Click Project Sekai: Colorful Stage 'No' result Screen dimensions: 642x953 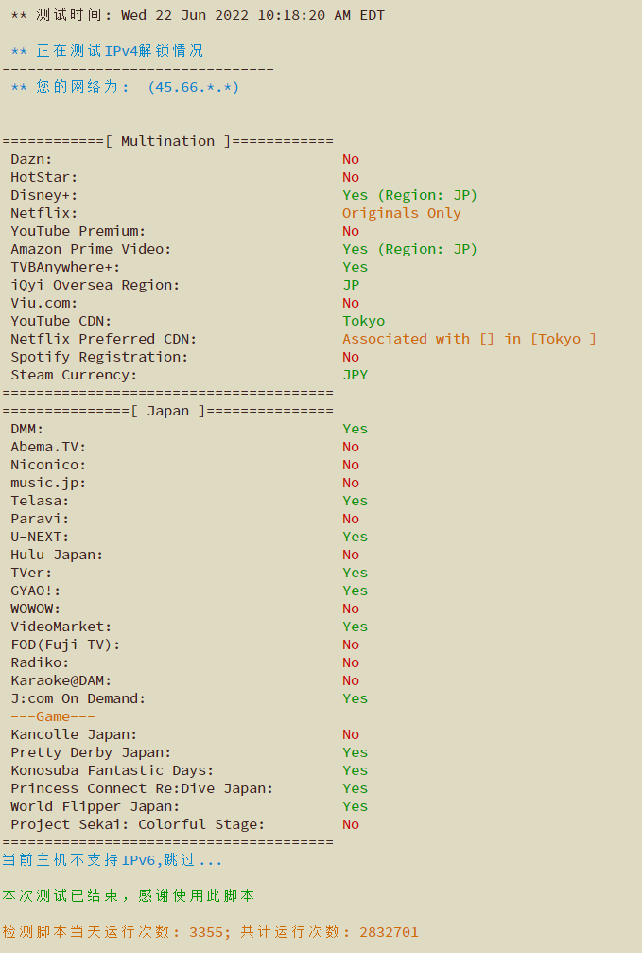(x=351, y=824)
